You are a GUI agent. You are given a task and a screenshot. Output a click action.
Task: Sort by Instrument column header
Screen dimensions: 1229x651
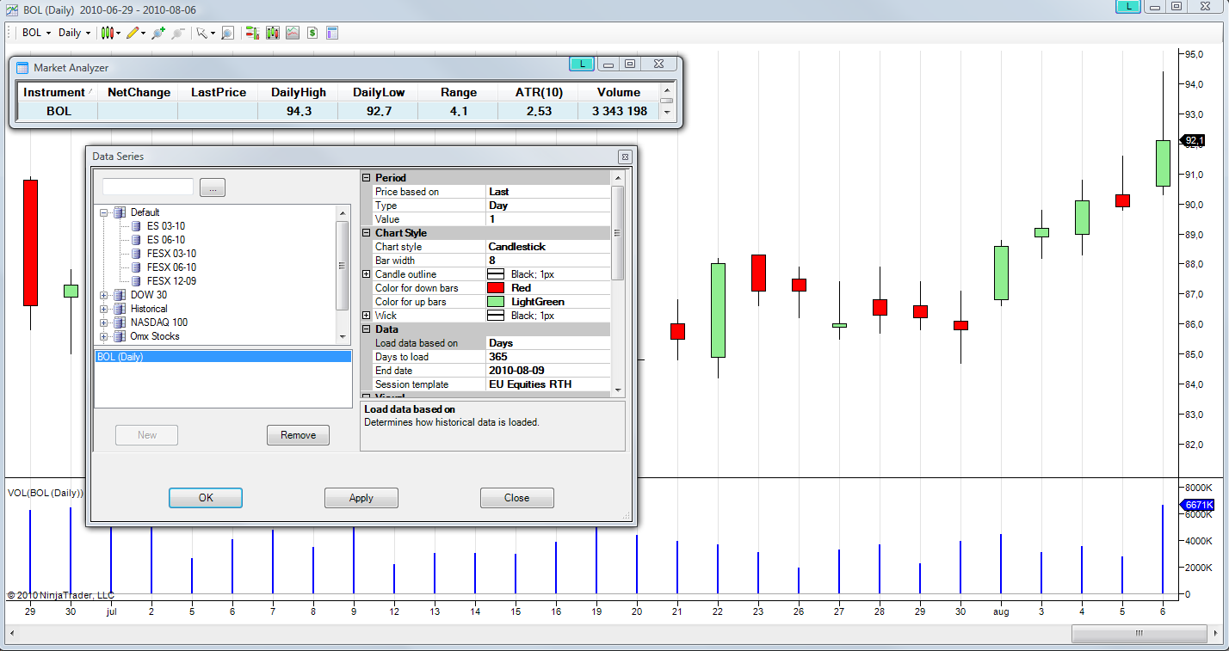click(57, 92)
